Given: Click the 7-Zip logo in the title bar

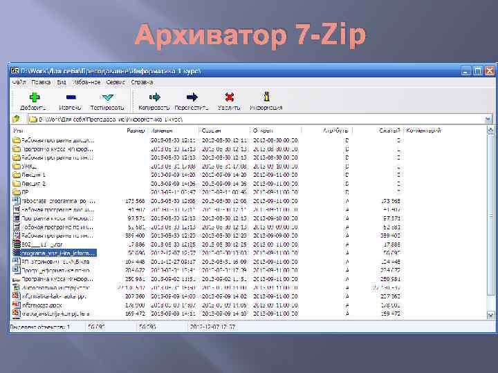Looking at the screenshot, I should [15, 70].
